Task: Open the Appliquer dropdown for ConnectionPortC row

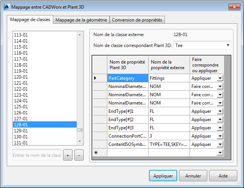Action: (x=220, y=136)
